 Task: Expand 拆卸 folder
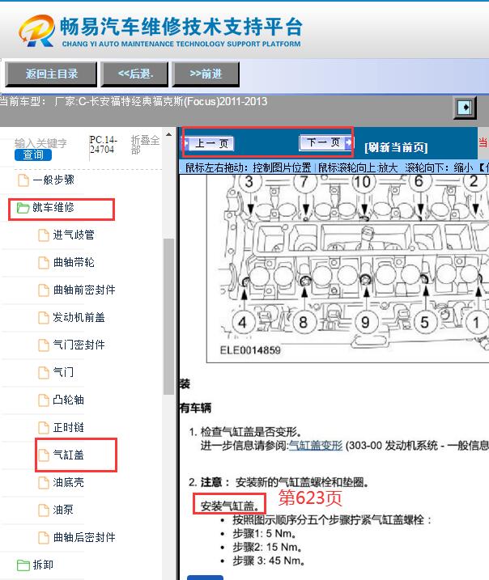[x=43, y=565]
